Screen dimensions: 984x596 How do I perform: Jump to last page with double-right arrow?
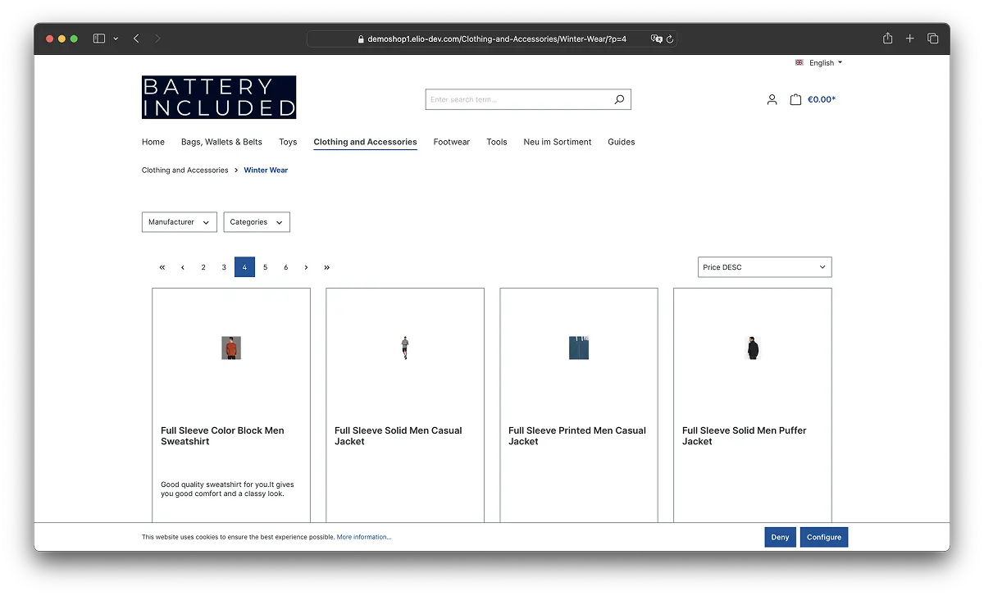326,266
